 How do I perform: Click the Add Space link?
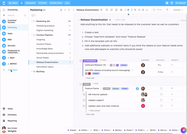(12, 70)
